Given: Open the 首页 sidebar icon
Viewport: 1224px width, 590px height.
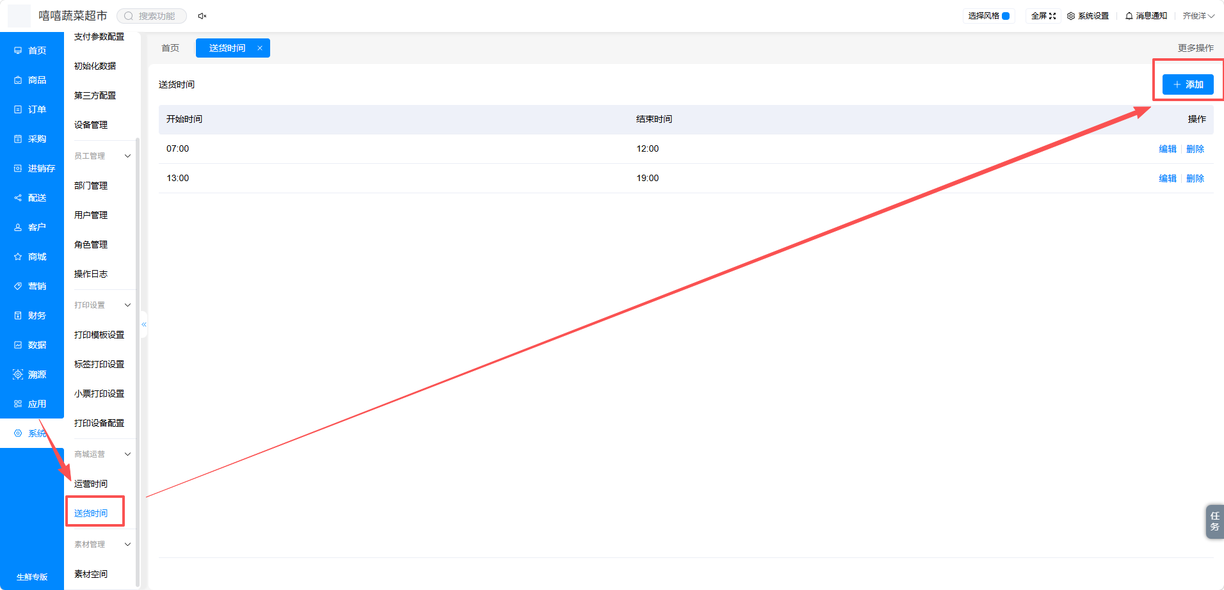Looking at the screenshot, I should pyautogui.click(x=18, y=51).
